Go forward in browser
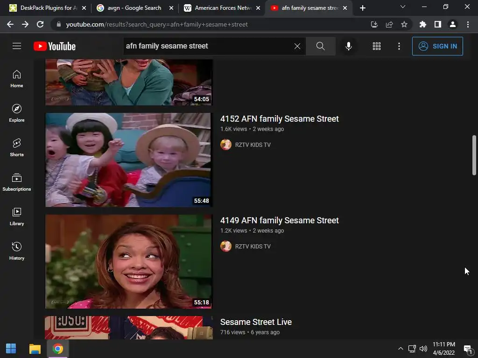The width and height of the screenshot is (478, 358). point(25,24)
